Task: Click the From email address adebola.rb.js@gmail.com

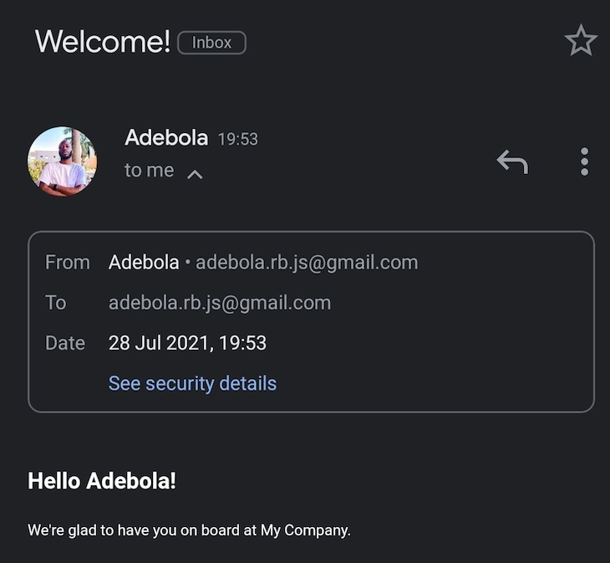Action: pyautogui.click(x=307, y=263)
